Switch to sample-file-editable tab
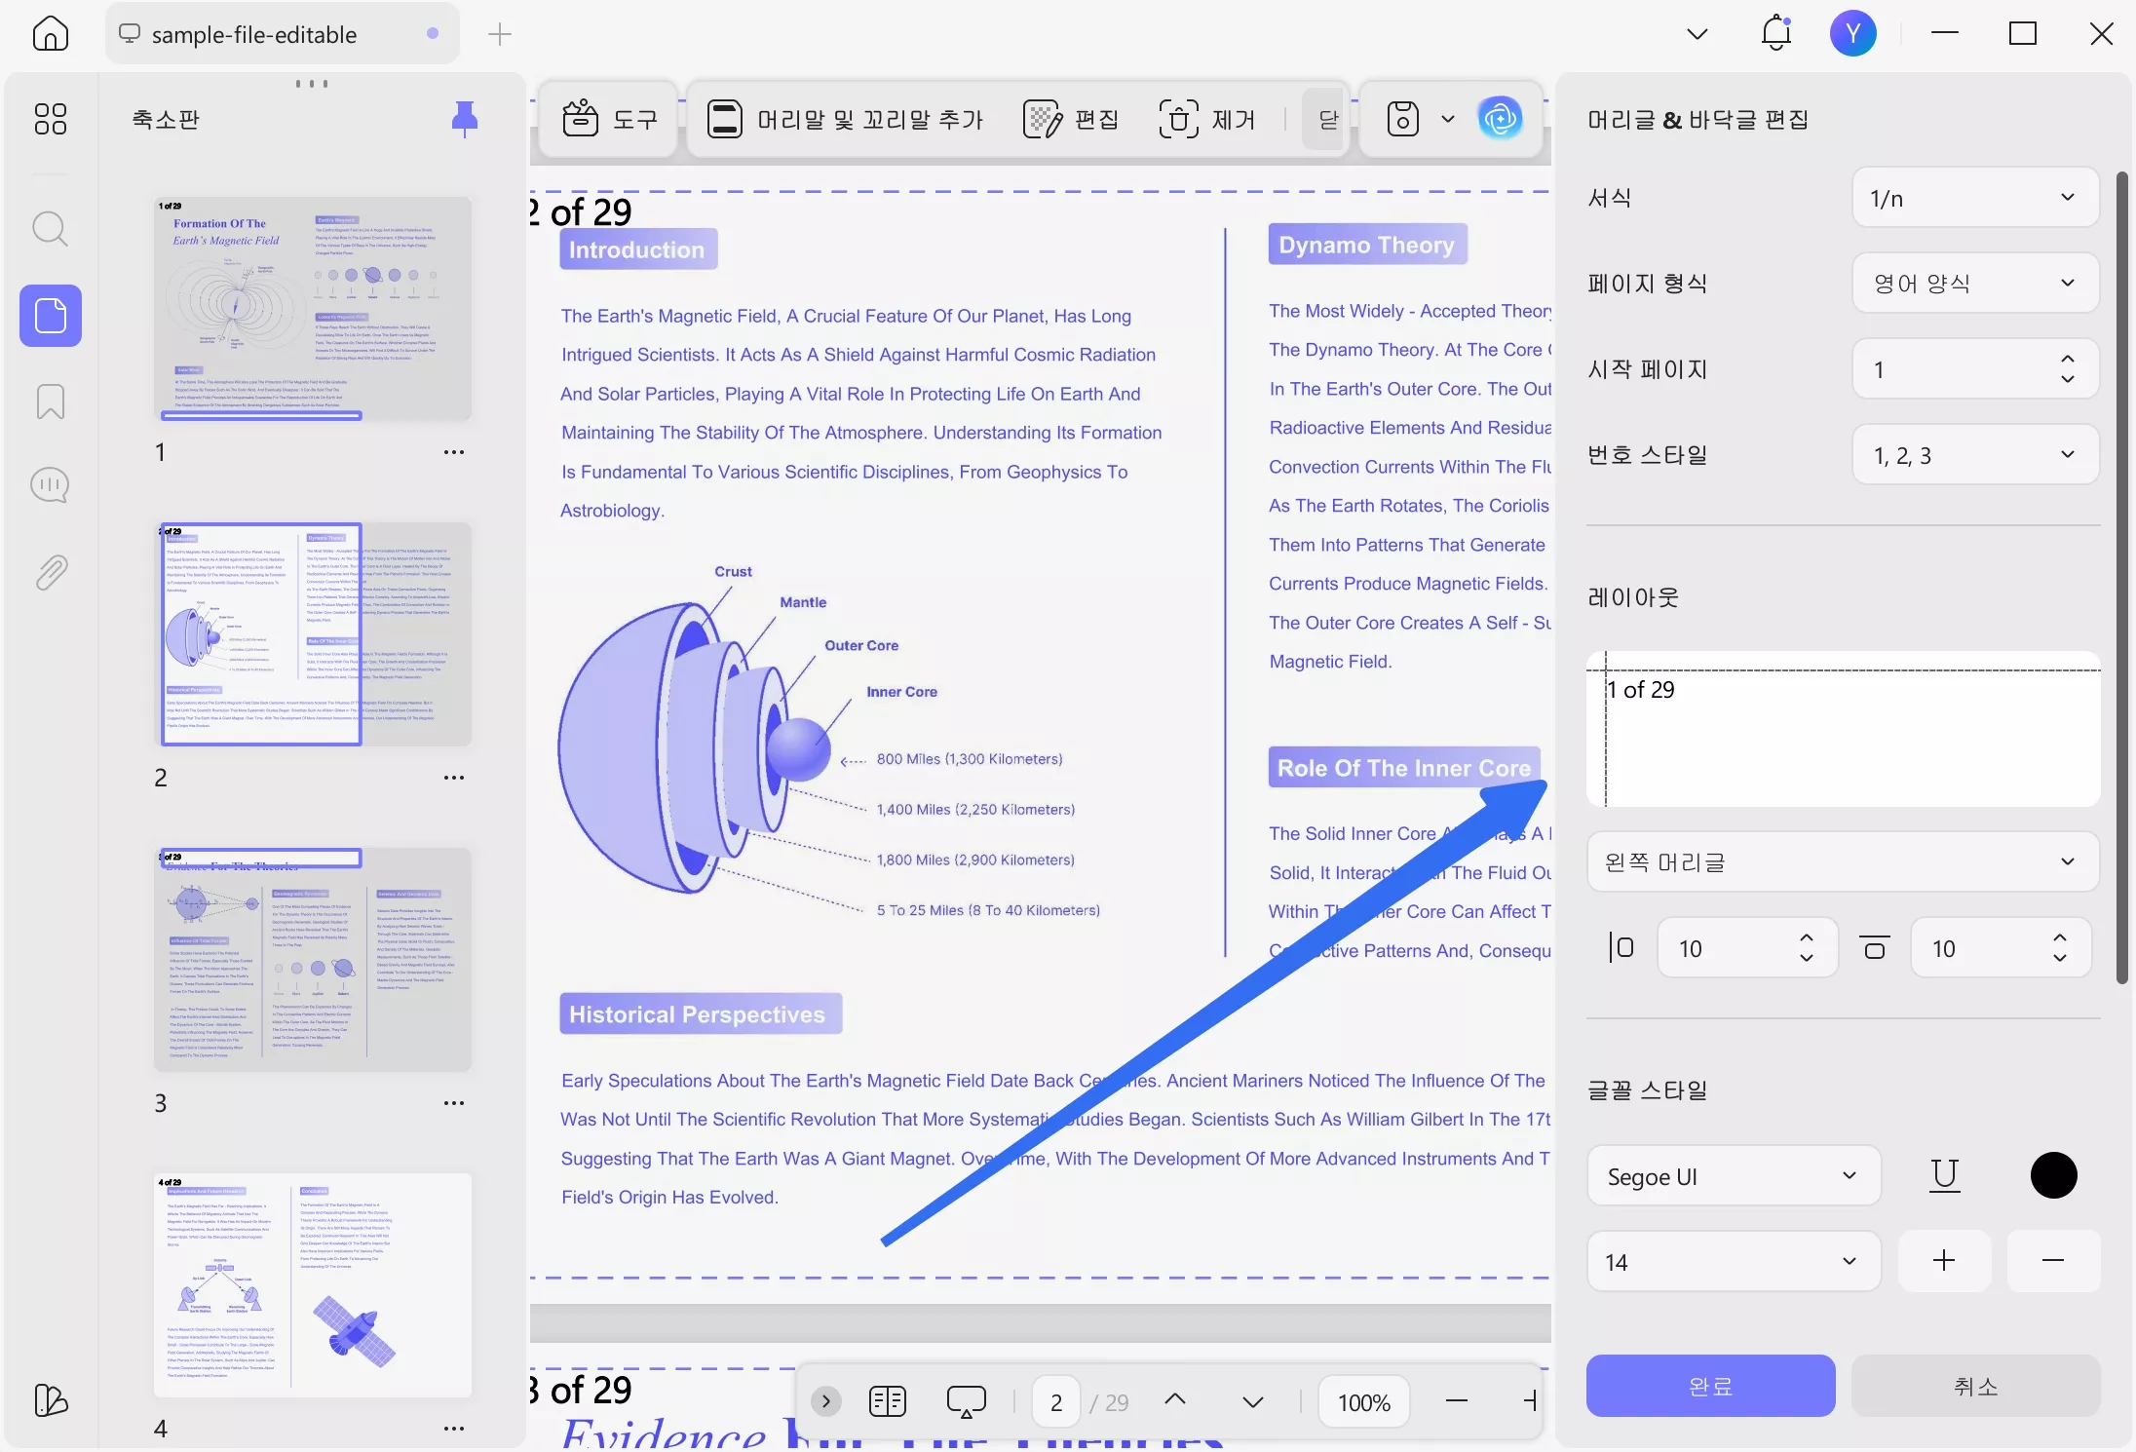The image size is (2136, 1452). 283,34
